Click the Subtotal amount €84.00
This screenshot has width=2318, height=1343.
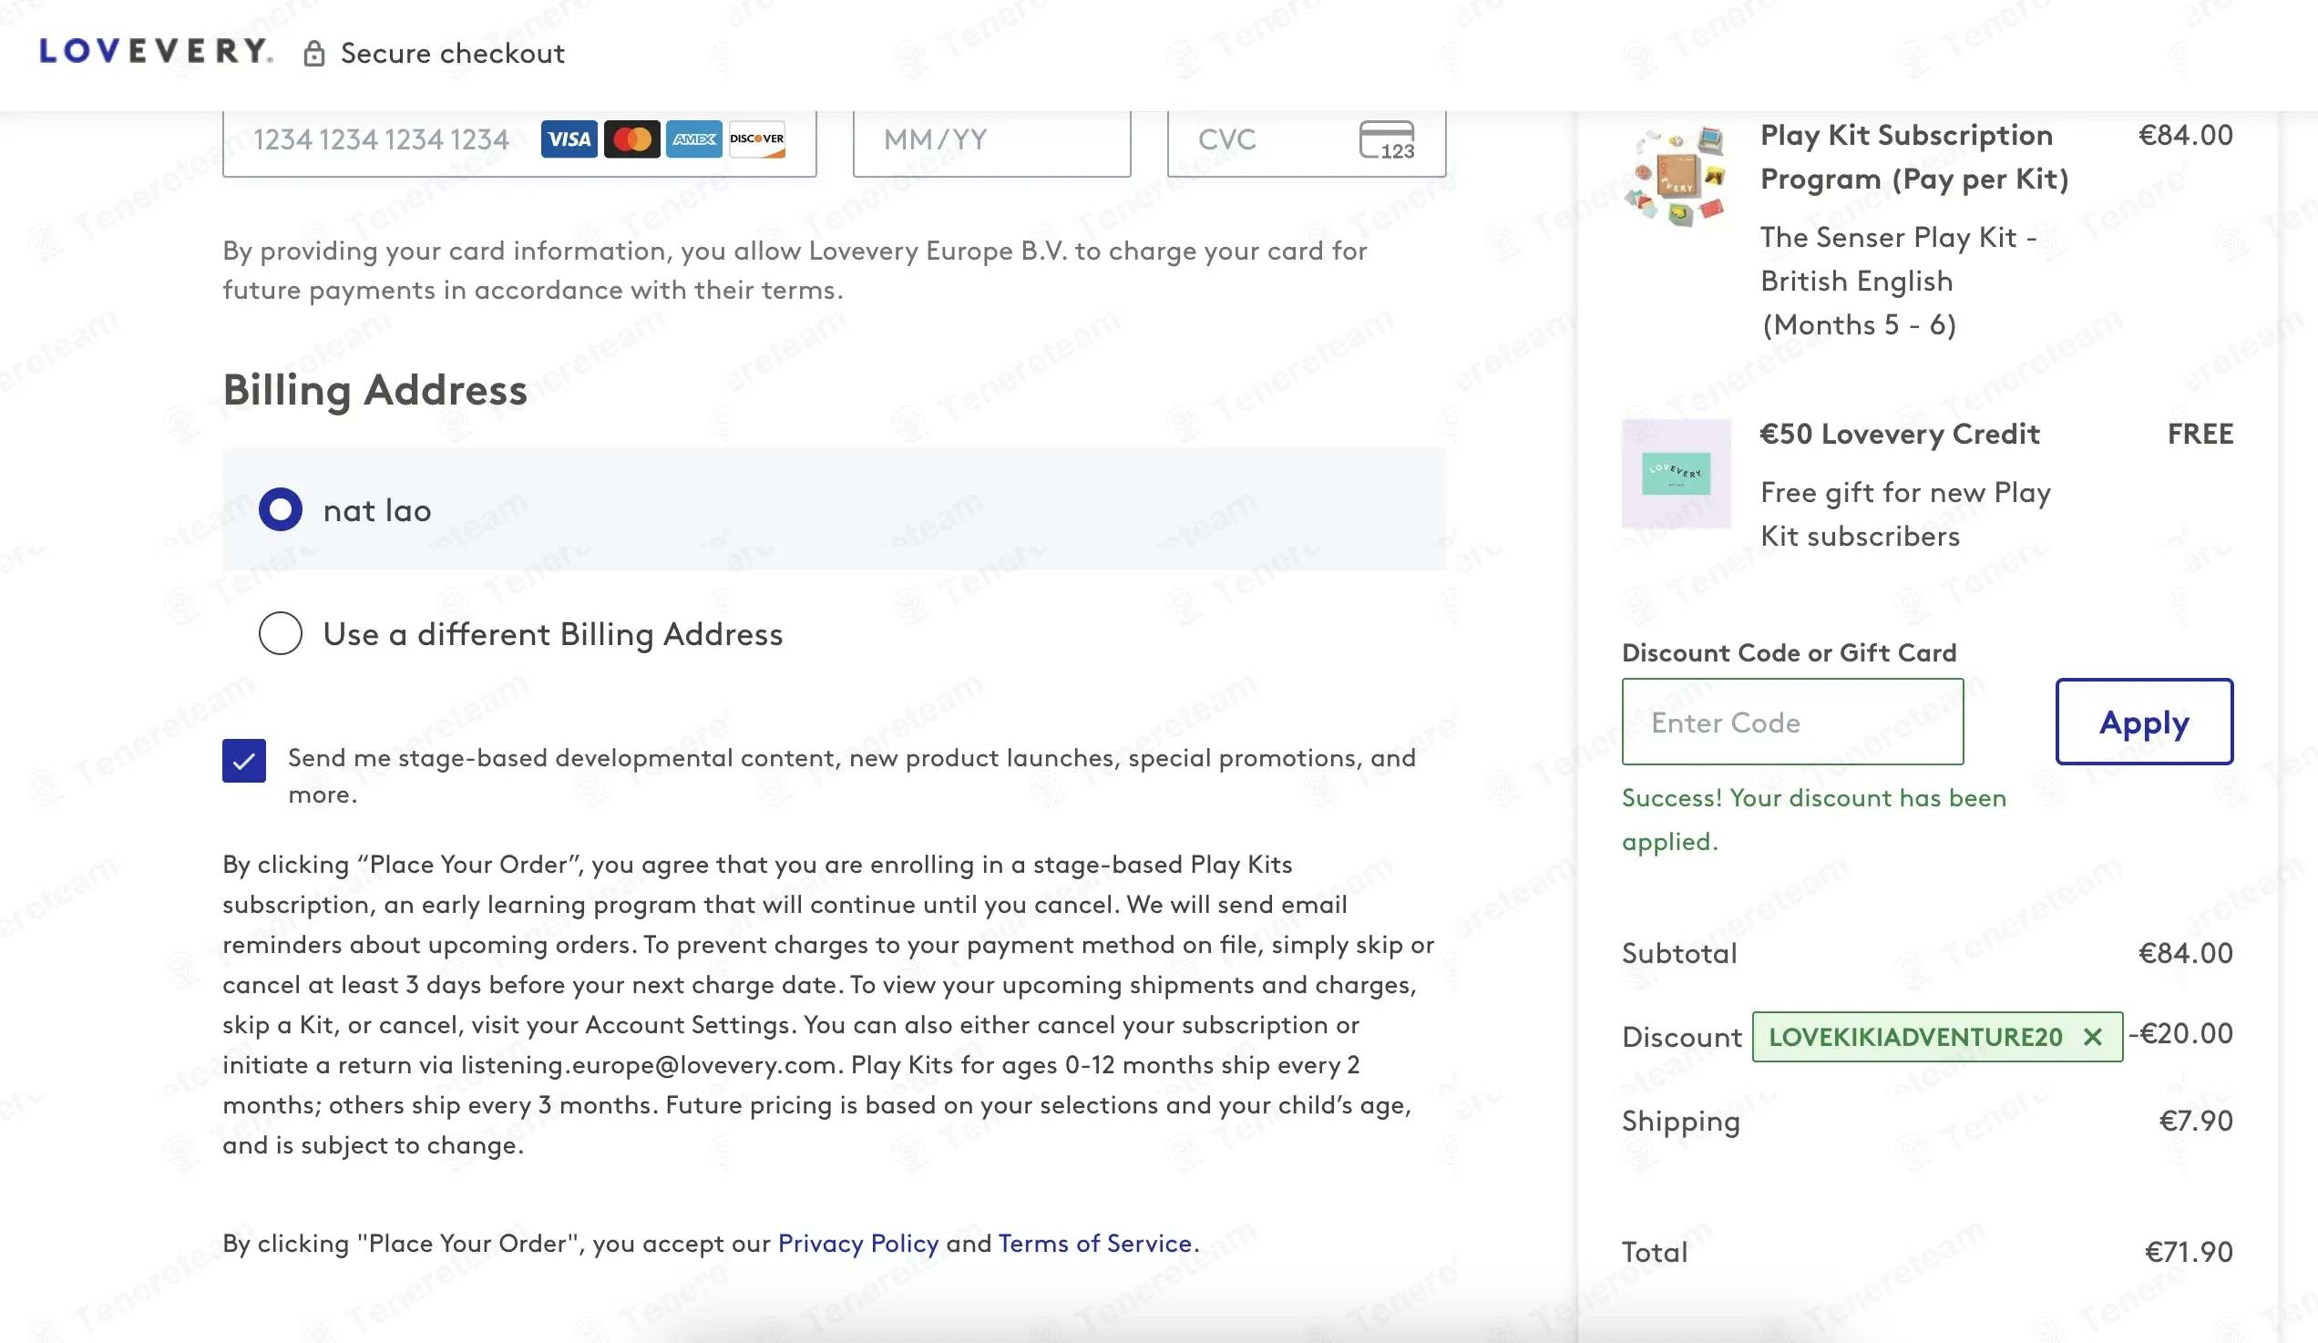(x=2186, y=953)
